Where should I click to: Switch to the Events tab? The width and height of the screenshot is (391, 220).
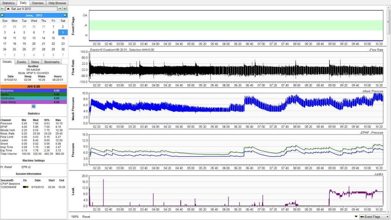pyautogui.click(x=21, y=62)
